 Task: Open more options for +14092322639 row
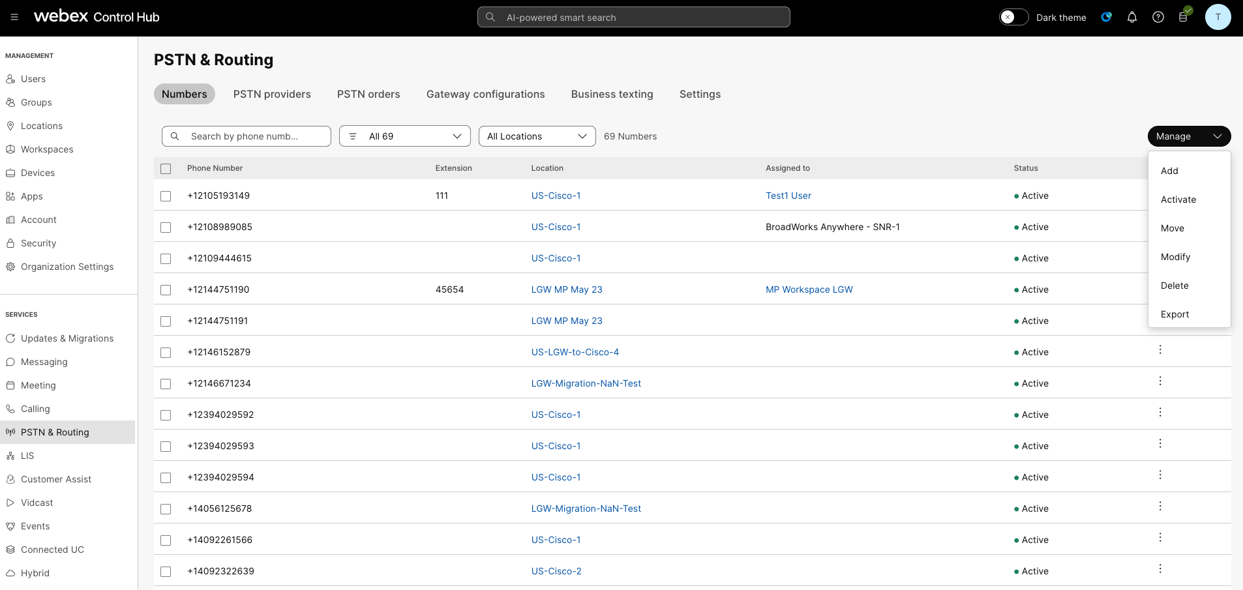pyautogui.click(x=1160, y=568)
